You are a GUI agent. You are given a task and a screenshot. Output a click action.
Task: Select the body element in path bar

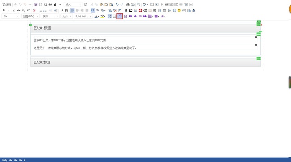[x=4, y=160]
